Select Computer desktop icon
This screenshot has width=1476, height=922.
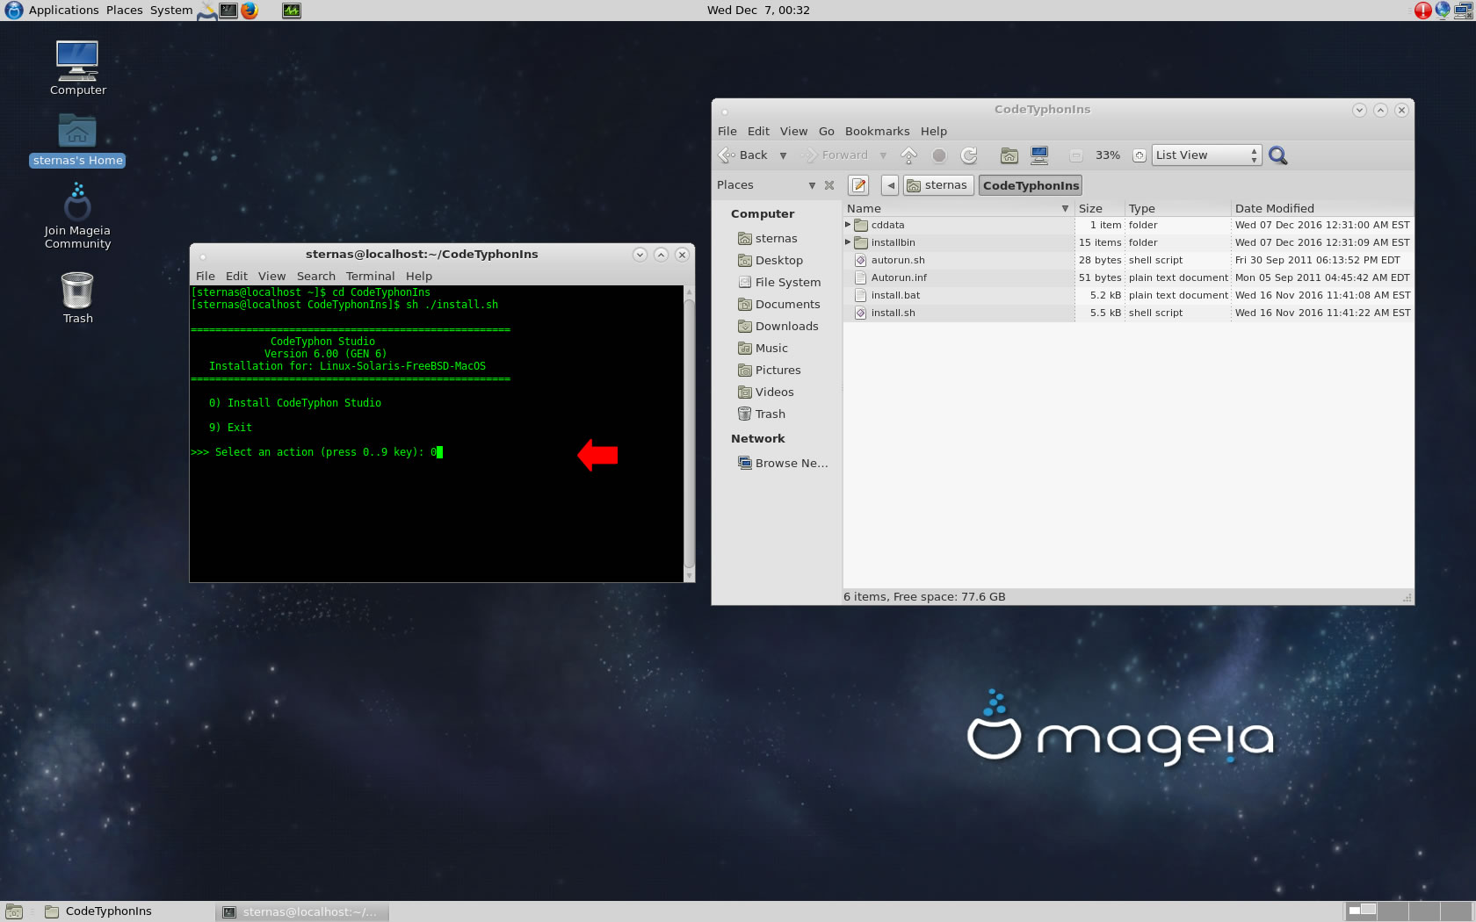tap(77, 68)
